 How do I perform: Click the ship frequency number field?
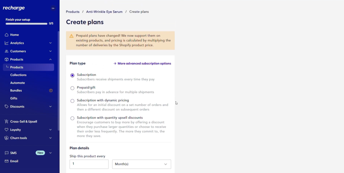coord(89,164)
